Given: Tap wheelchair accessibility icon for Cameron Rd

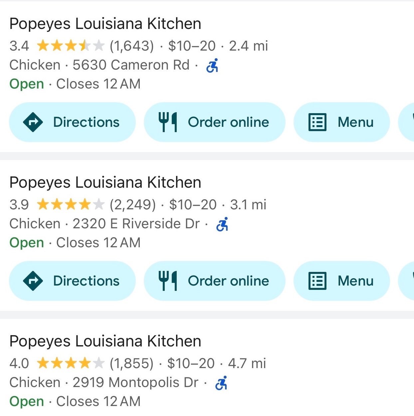Looking at the screenshot, I should [212, 66].
